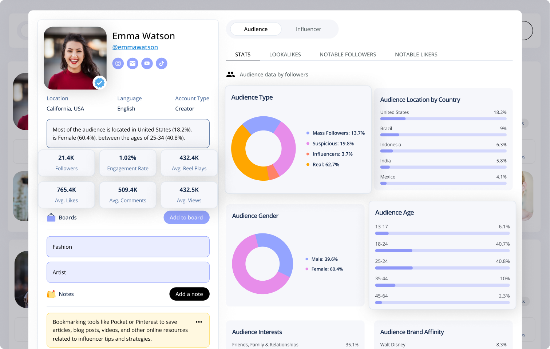Click the 'California, USA' location value

(x=65, y=109)
